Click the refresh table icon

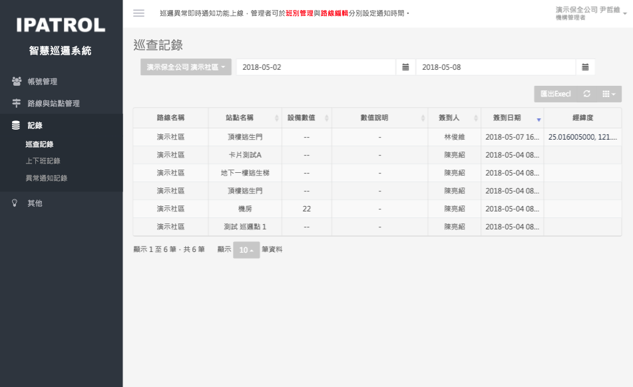(586, 94)
